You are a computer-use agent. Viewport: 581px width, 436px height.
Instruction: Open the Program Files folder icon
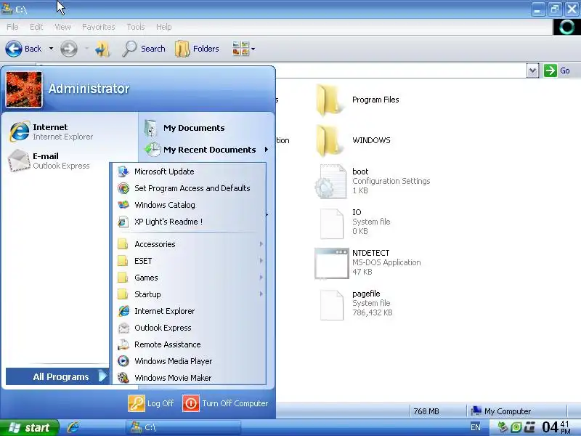(x=329, y=100)
